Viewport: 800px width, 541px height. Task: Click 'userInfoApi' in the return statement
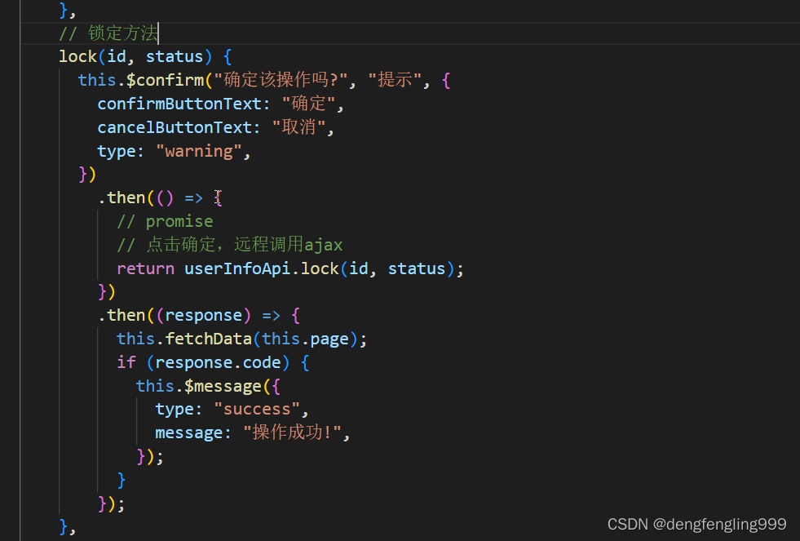[x=237, y=268]
